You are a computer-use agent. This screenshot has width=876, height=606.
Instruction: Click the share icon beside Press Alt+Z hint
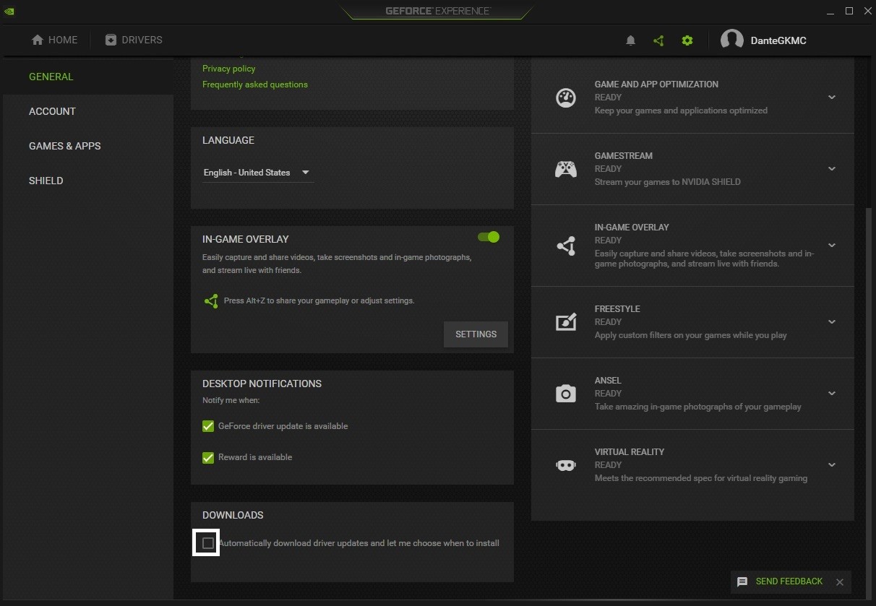(211, 301)
